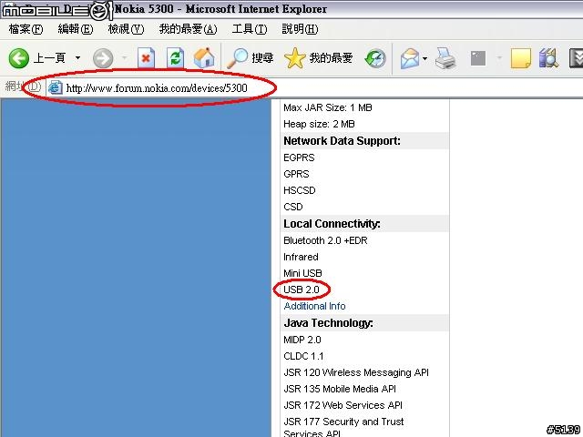Viewport: 583px width, 437px height.
Task: Open the 檔案(F) File menu
Action: click(26, 29)
